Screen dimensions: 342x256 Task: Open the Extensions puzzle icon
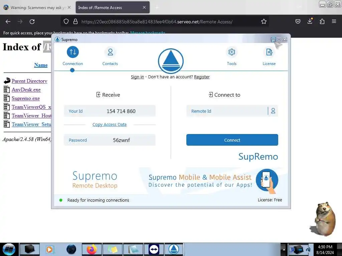(322, 21)
